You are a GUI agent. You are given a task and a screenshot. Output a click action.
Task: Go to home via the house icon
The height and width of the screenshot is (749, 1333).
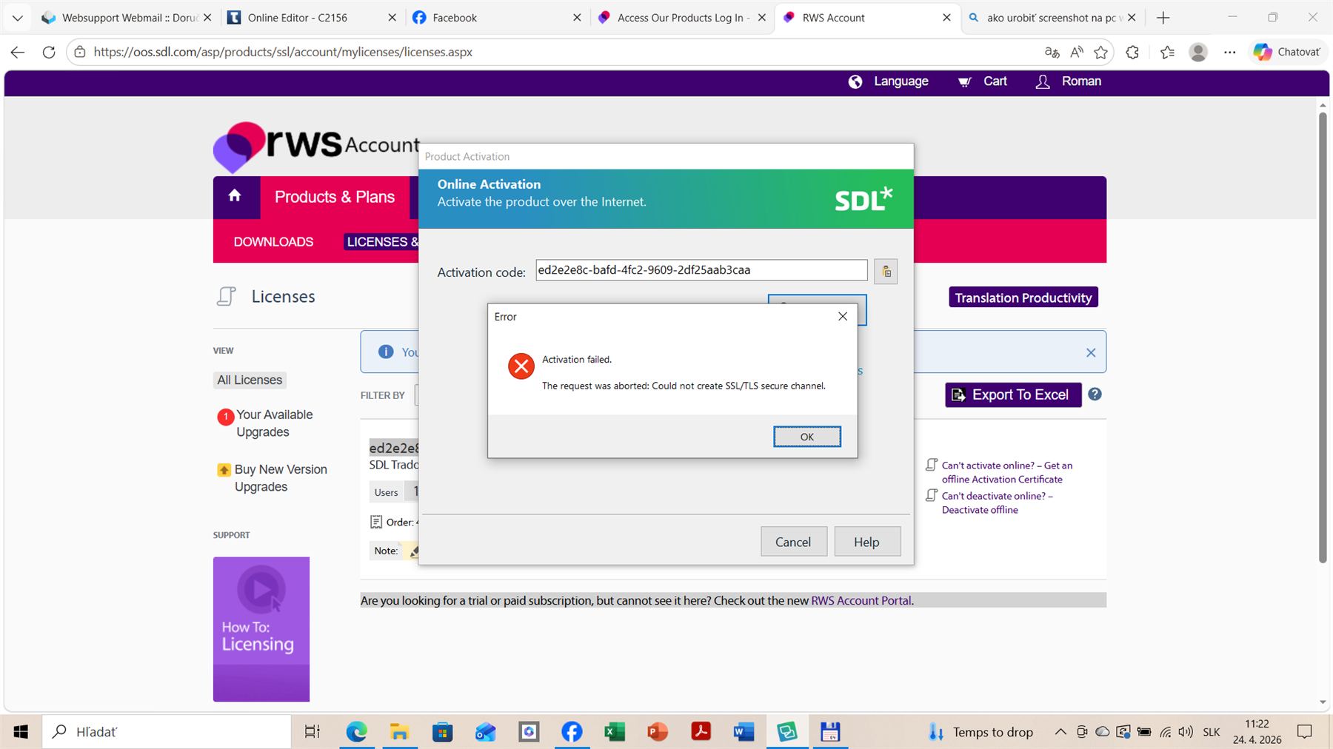coord(235,196)
